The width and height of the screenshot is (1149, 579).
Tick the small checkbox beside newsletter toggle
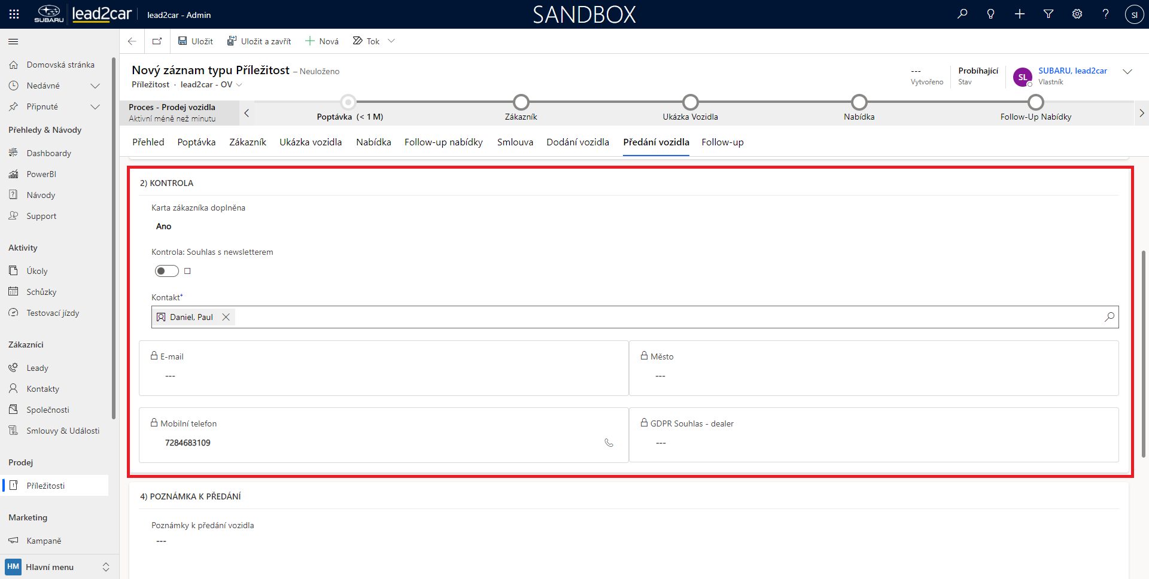[x=187, y=271]
